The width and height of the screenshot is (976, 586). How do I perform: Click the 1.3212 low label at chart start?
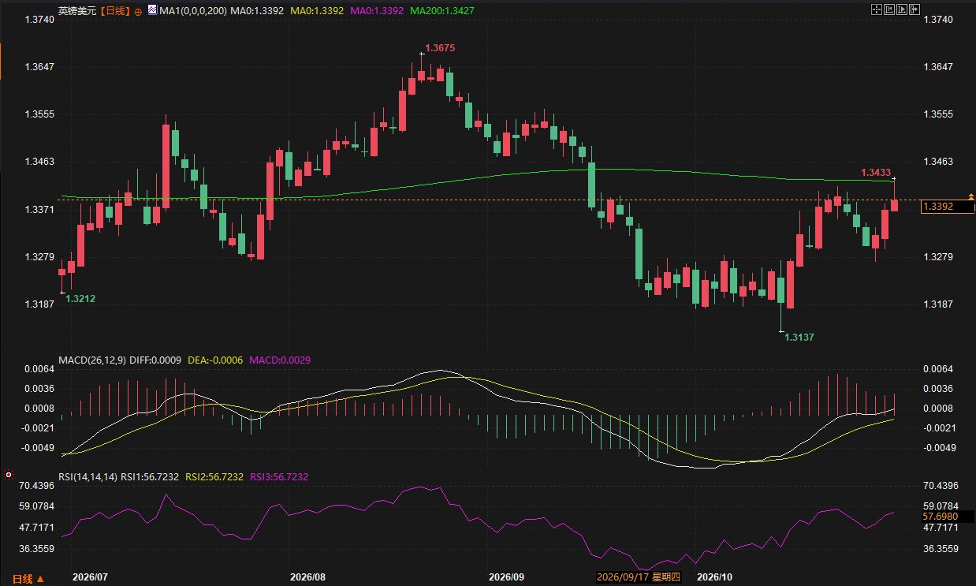pyautogui.click(x=80, y=299)
